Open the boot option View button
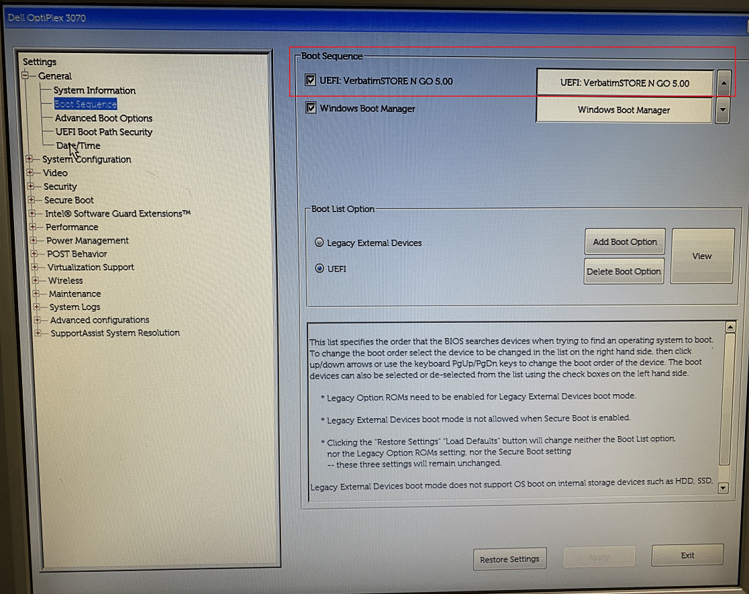The image size is (749, 594). [x=702, y=256]
